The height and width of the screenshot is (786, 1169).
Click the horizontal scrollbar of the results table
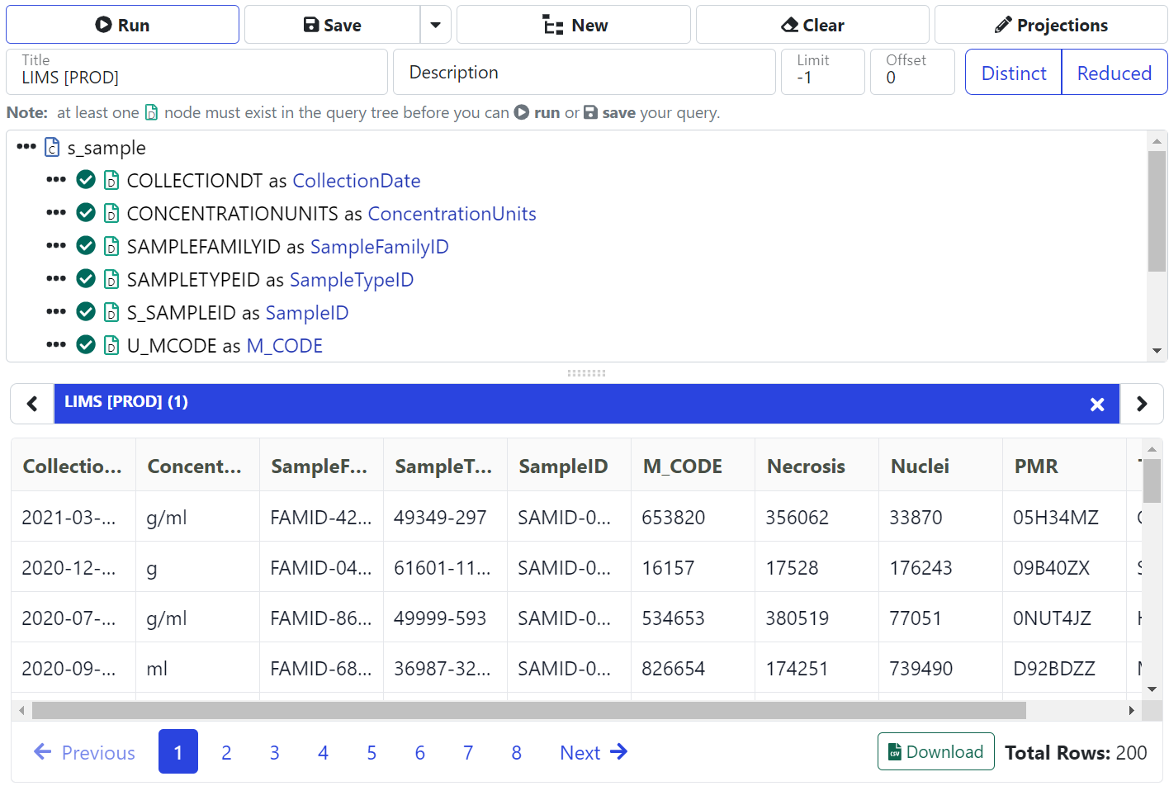click(528, 711)
